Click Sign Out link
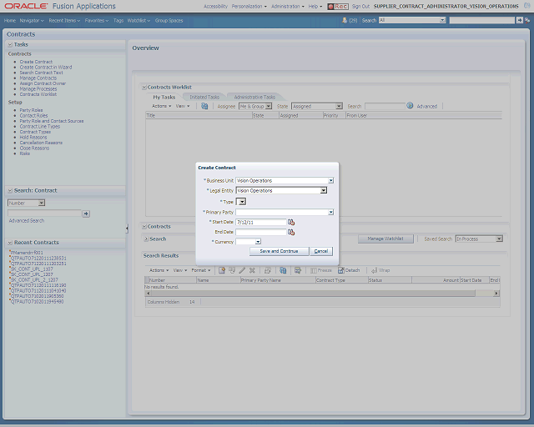Image resolution: width=534 pixels, height=427 pixels. [360, 7]
